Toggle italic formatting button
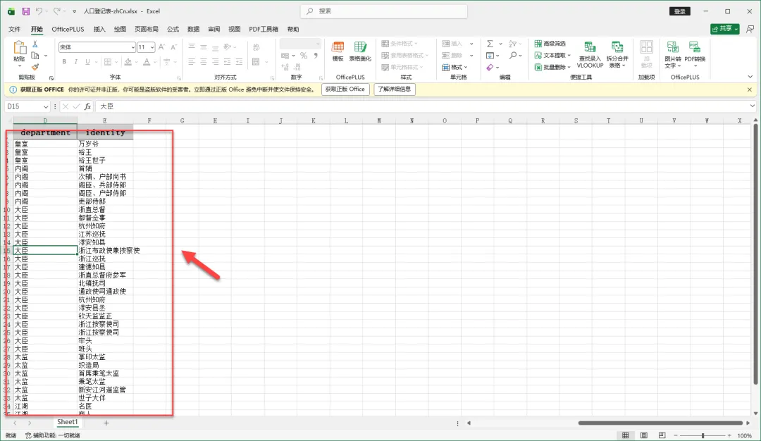Image resolution: width=761 pixels, height=441 pixels. click(x=75, y=61)
